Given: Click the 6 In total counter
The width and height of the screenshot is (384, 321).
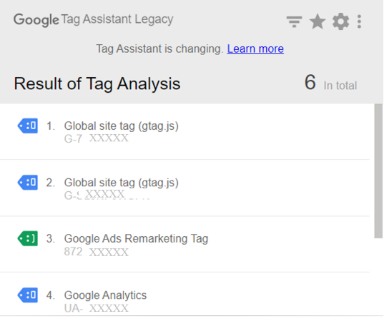Looking at the screenshot, I should coord(330,83).
